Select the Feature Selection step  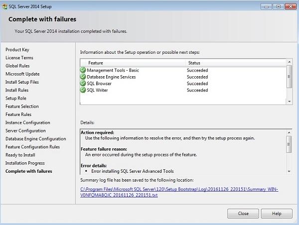coord(22,107)
